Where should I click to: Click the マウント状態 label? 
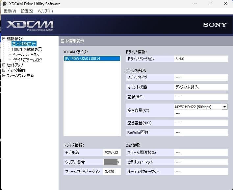(137, 87)
